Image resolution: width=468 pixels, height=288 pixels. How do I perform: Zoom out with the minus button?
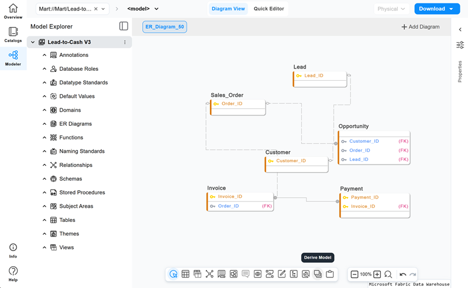tap(355, 275)
